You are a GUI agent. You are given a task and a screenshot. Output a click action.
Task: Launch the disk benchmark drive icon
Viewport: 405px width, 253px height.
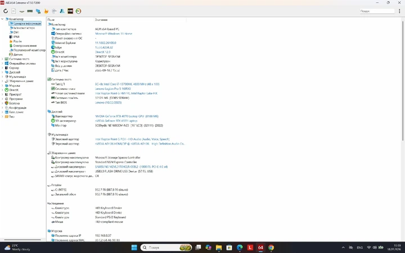[x=22, y=11]
